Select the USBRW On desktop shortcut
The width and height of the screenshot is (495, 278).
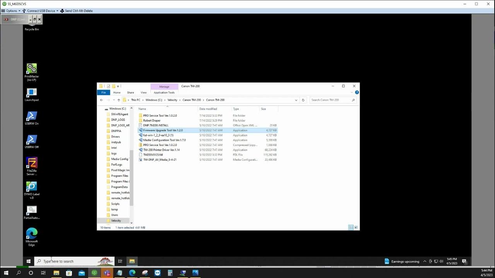[x=32, y=119]
